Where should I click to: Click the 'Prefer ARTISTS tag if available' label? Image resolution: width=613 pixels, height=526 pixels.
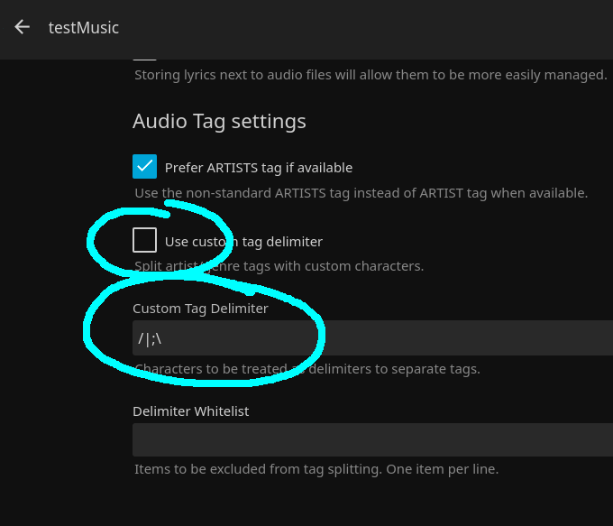point(259,168)
